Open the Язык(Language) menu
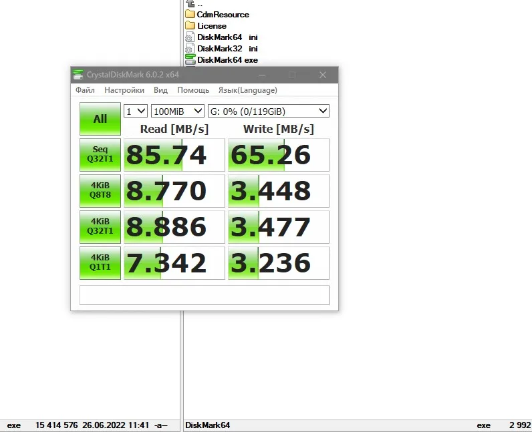This screenshot has width=532, height=432. (x=248, y=90)
